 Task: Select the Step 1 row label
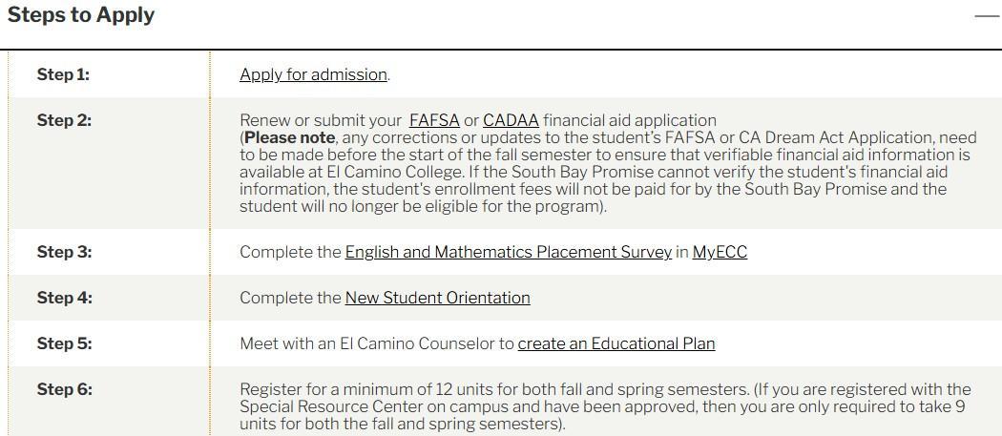pyautogui.click(x=63, y=74)
